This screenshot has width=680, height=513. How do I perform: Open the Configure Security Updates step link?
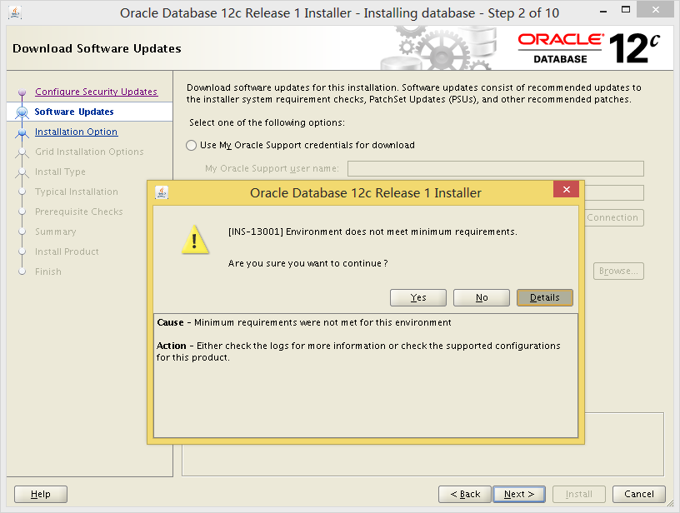(96, 92)
